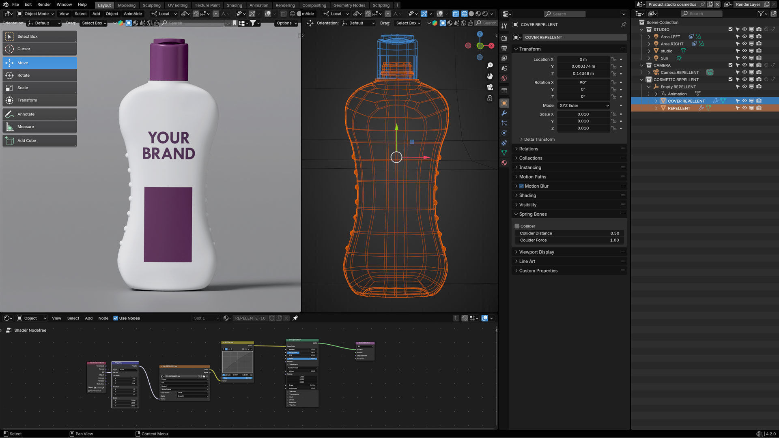
Task: Switch right viewport to solid shading
Action: pyautogui.click(x=471, y=14)
